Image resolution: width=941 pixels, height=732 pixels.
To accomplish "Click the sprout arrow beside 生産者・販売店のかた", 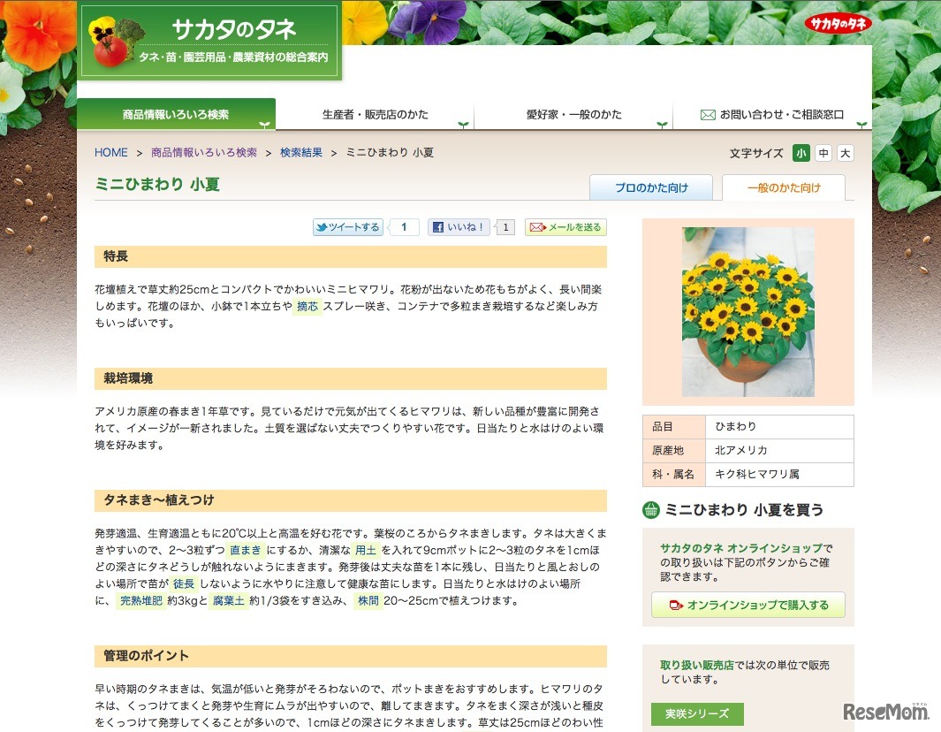I will click(x=463, y=125).
